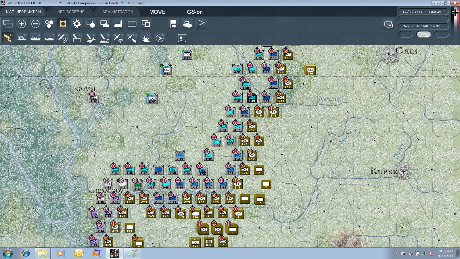Click the Orel city marker
The image size is (460, 259).
point(389,54)
